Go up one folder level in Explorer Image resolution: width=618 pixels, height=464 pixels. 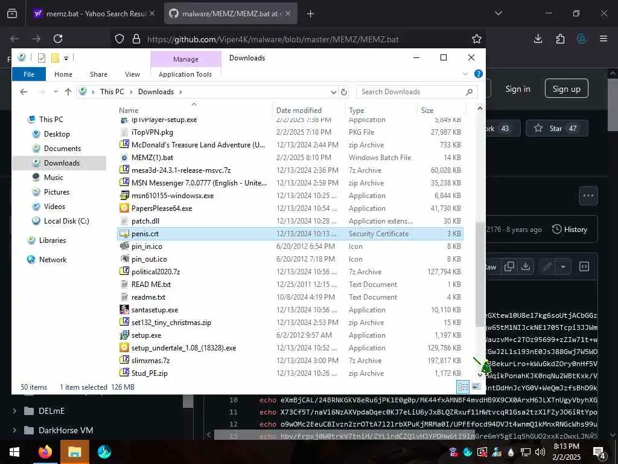(68, 92)
